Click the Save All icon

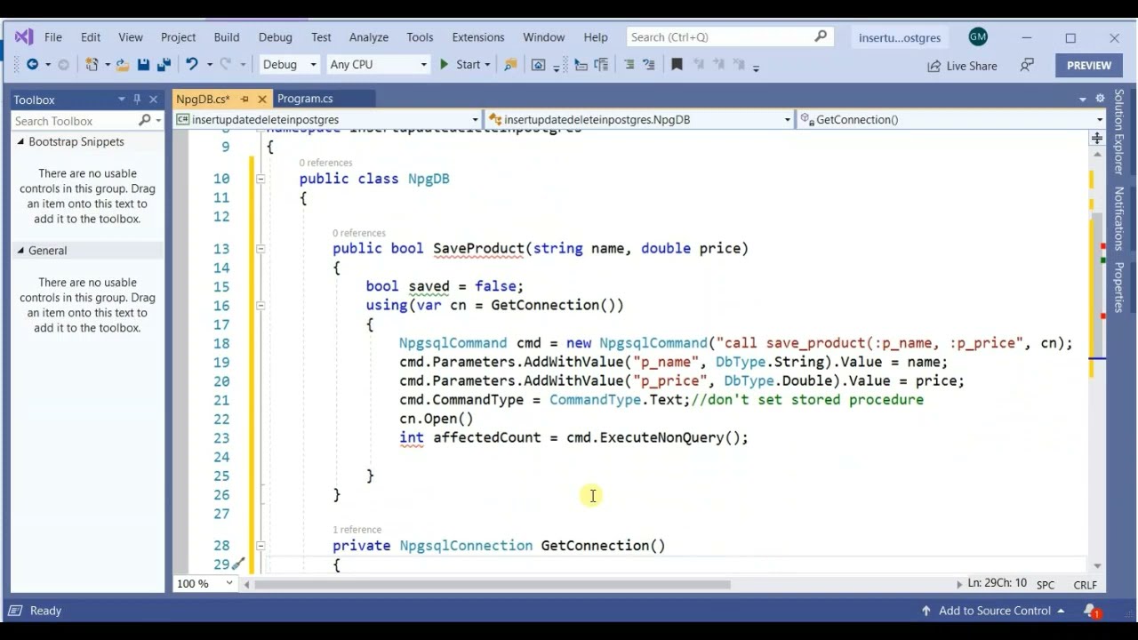coord(164,64)
